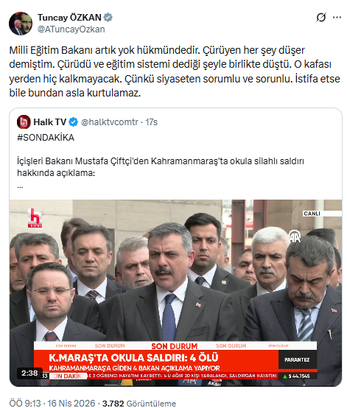Click Tuncay ÖZKAN's verified badge
This screenshot has width=347, height=408.
coord(108,18)
